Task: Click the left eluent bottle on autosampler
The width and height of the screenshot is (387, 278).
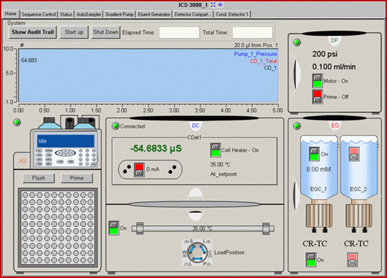Action: (x=50, y=123)
